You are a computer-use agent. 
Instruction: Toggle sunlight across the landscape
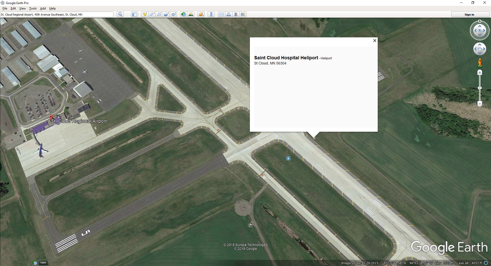click(191, 14)
